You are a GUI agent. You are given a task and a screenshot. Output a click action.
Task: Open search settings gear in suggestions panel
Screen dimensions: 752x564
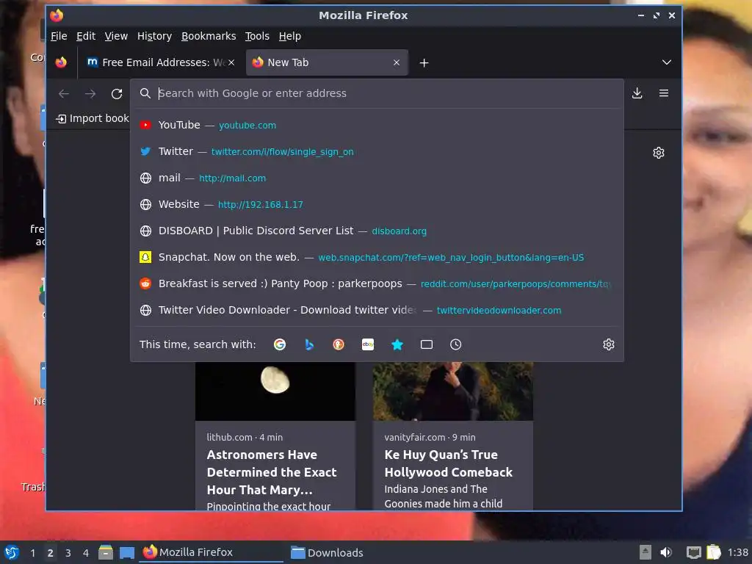pyautogui.click(x=609, y=344)
